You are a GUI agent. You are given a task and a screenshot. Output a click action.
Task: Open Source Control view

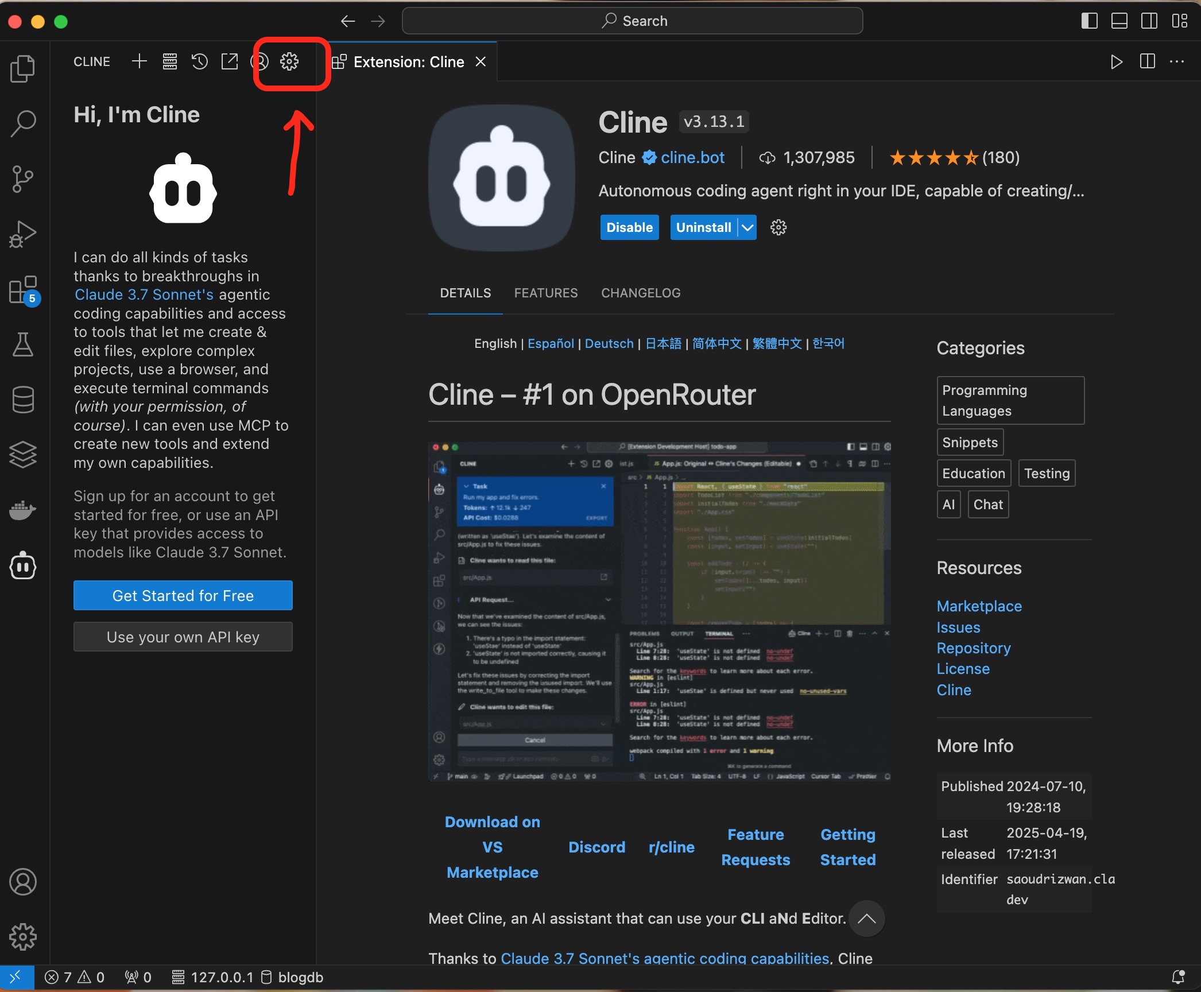click(x=23, y=179)
